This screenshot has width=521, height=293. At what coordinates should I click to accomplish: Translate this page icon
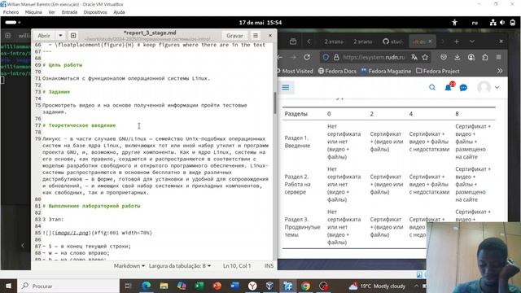[x=414, y=57]
